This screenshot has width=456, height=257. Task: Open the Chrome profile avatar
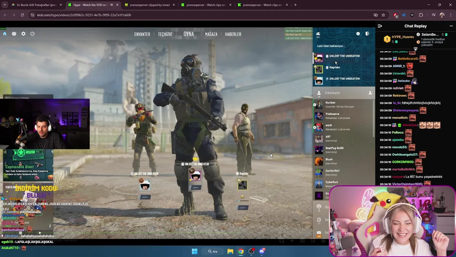pyautogui.click(x=442, y=15)
